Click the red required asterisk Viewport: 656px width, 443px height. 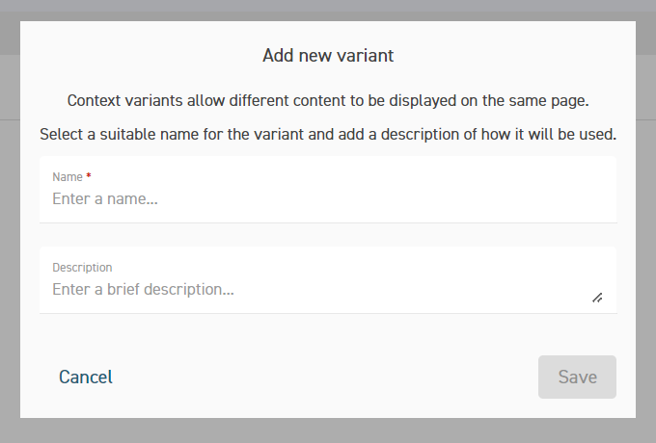[x=89, y=176]
